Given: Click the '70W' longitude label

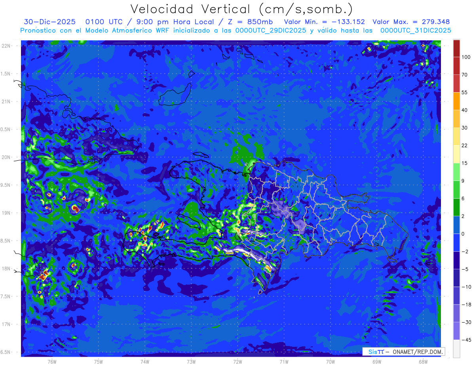Looking at the screenshot, I should tap(331, 361).
